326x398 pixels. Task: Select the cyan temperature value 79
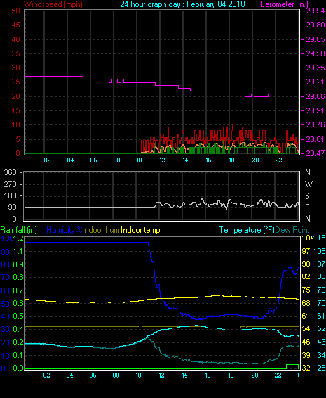click(x=322, y=290)
